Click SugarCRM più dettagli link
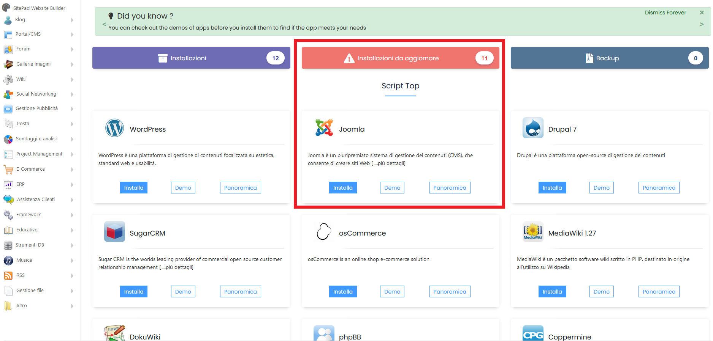The image size is (713, 341). 178,267
